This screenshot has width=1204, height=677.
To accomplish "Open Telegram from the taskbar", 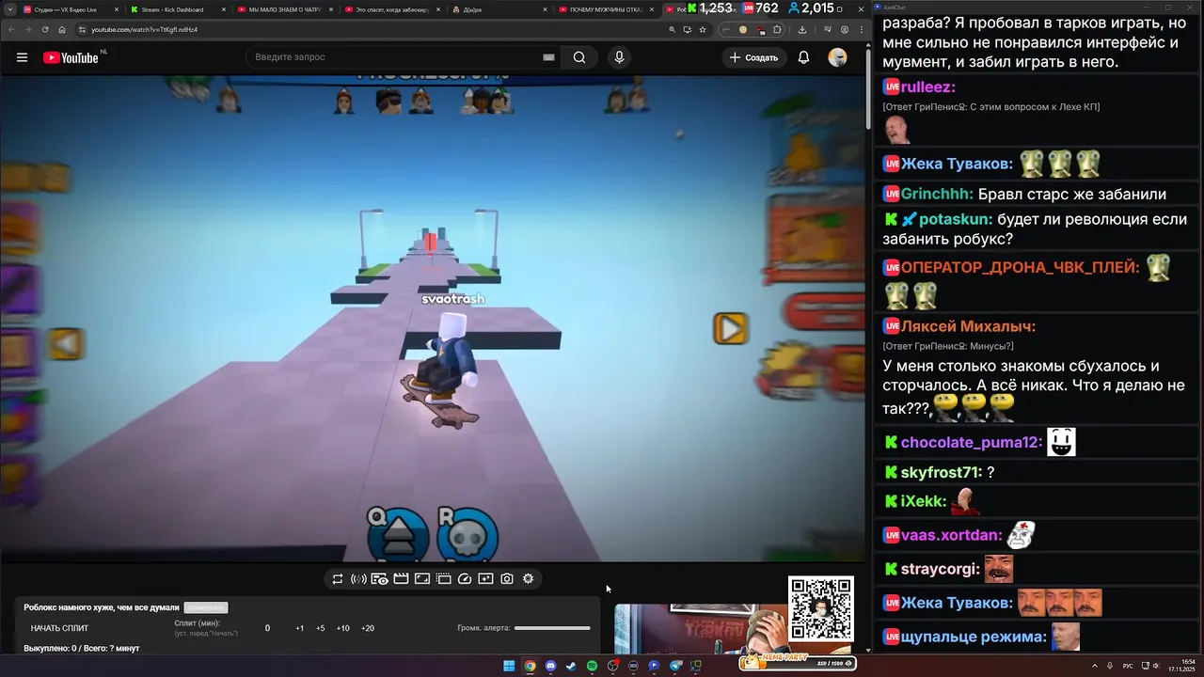I will point(675,666).
